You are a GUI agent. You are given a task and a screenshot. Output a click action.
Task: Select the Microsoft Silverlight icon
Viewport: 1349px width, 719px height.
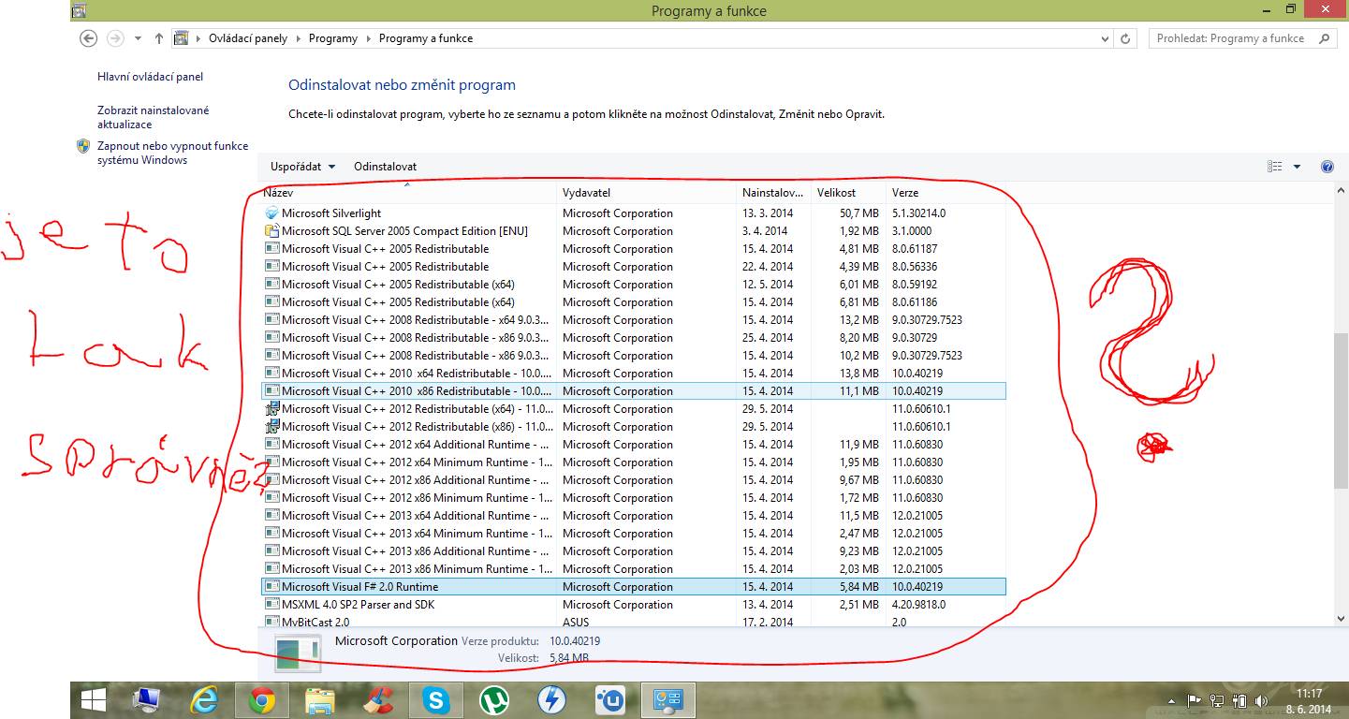272,213
